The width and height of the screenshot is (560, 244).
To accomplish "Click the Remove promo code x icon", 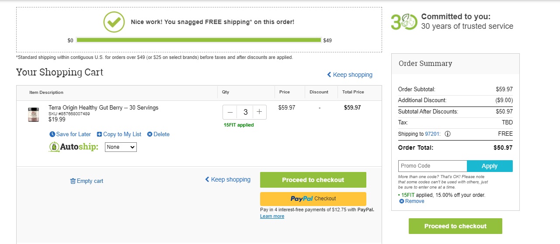I will pyautogui.click(x=401, y=201).
